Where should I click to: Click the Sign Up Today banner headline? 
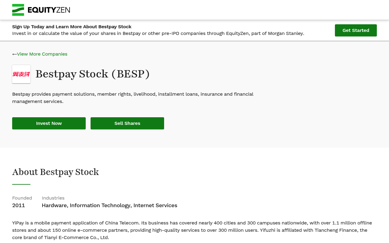(72, 27)
